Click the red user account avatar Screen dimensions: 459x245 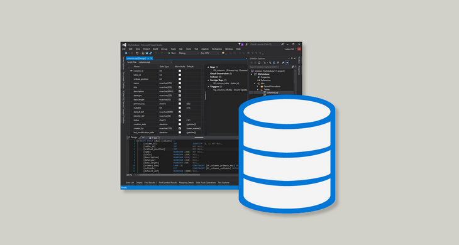(299, 49)
